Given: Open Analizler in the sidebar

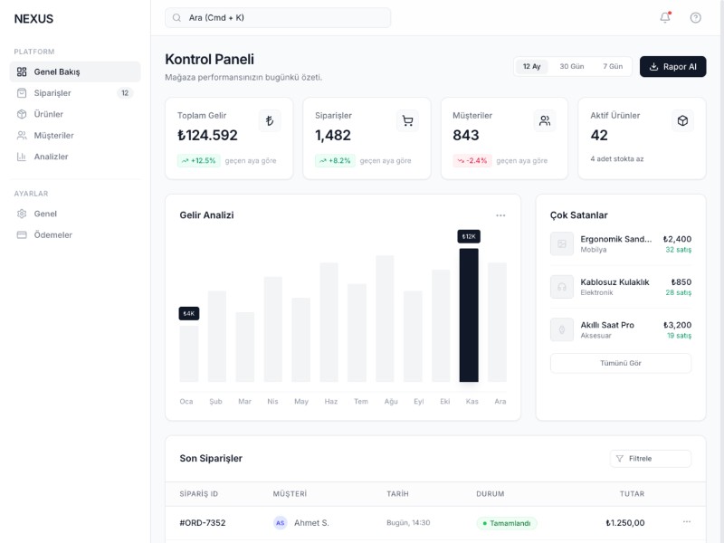Looking at the screenshot, I should point(51,157).
